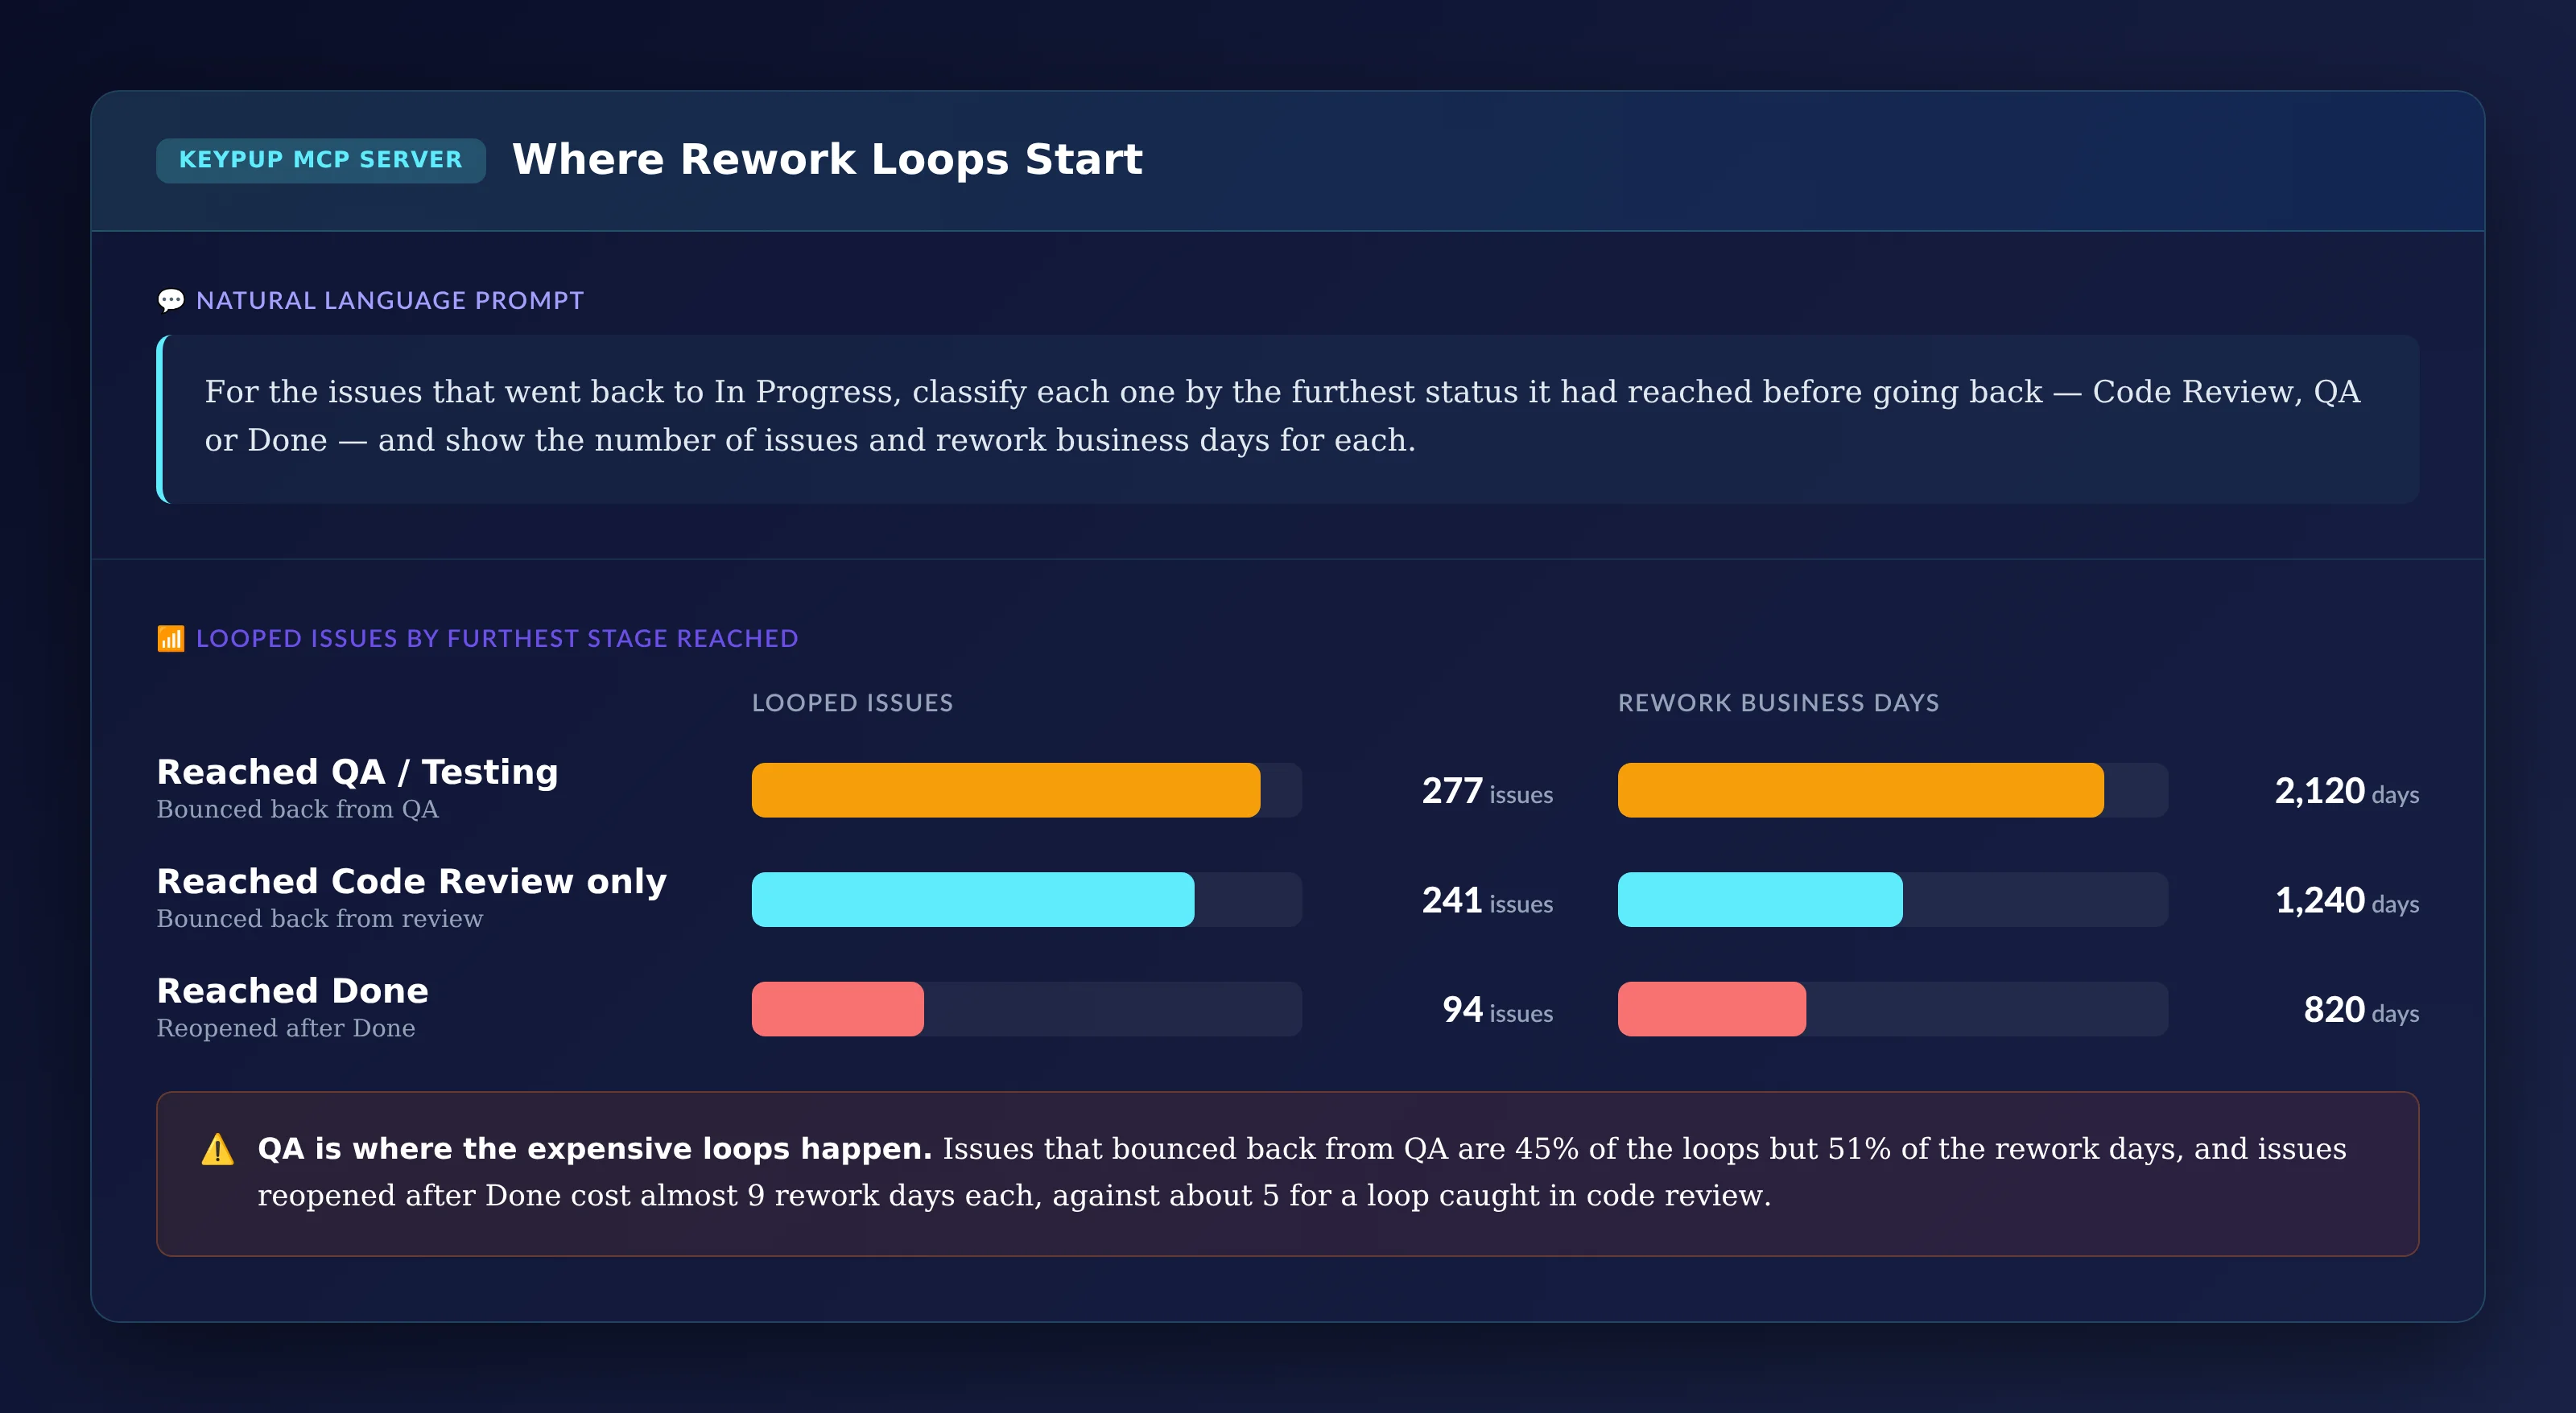Click the 820 days value
This screenshot has width=2576, height=1413.
pyautogui.click(x=2361, y=1011)
